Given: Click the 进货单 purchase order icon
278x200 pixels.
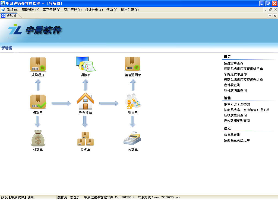Looking at the screenshot, I should 38,102.
